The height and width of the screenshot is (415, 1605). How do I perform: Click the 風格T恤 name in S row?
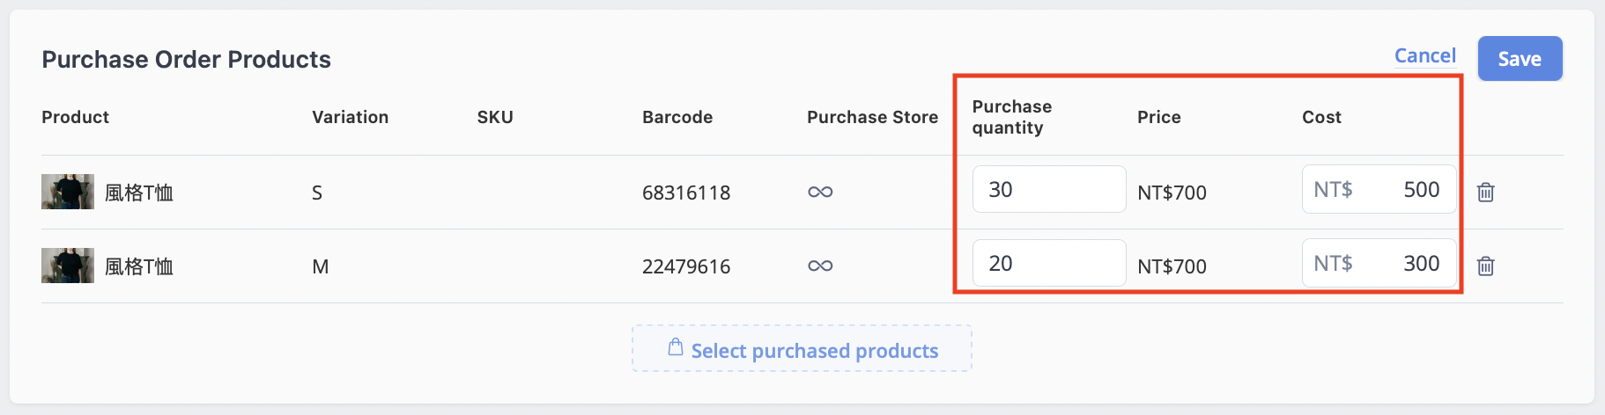click(139, 193)
